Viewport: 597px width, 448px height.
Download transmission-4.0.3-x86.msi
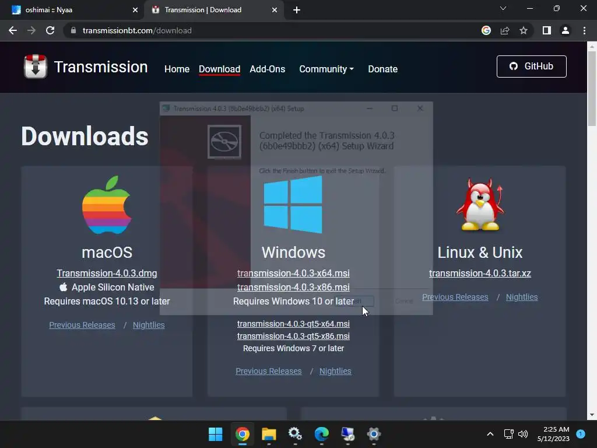point(293,287)
